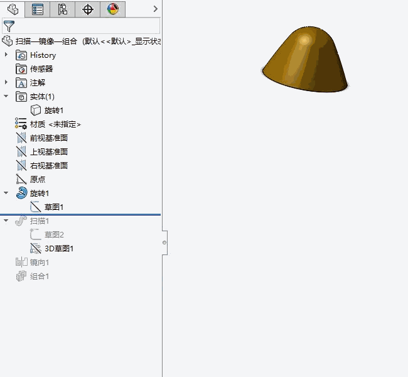Expand the 注解 annotations folder
Image resolution: width=408 pixels, height=377 pixels.
tap(6, 82)
